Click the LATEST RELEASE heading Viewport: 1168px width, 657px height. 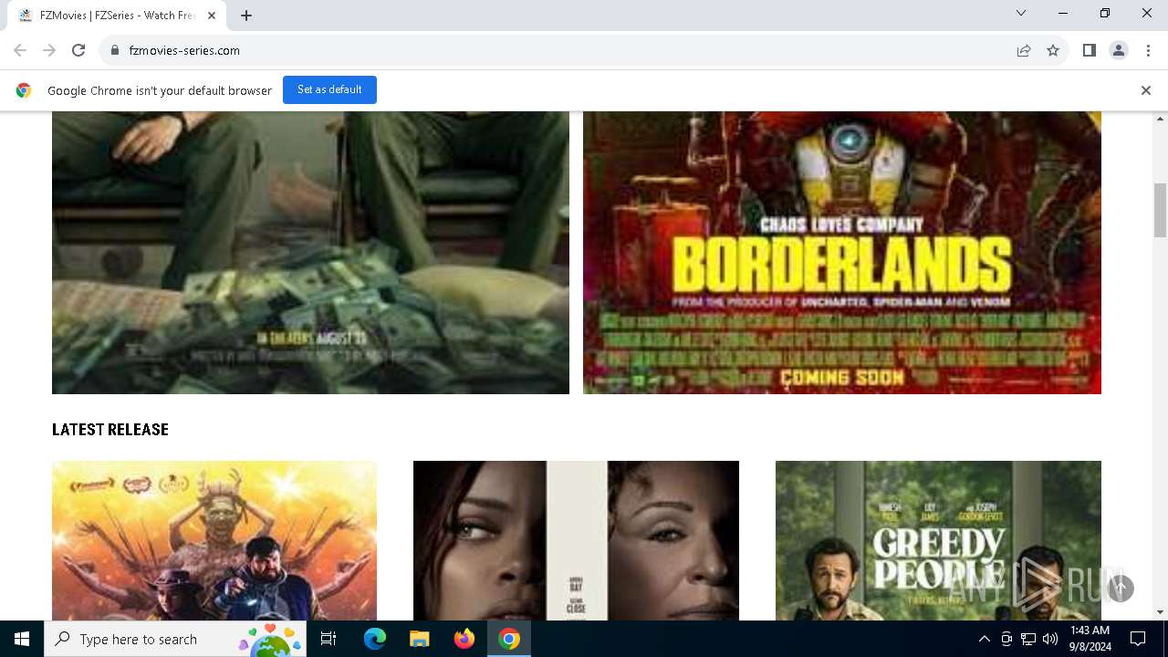coord(110,430)
